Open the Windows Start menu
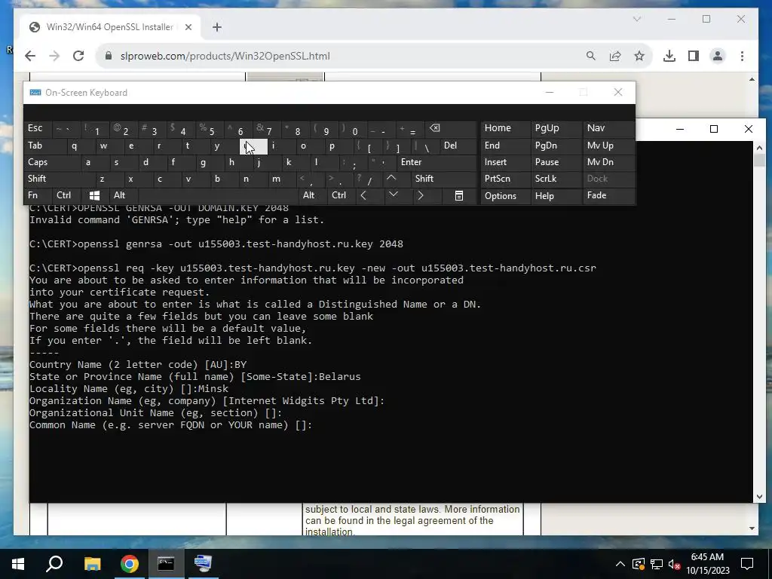 click(x=18, y=564)
